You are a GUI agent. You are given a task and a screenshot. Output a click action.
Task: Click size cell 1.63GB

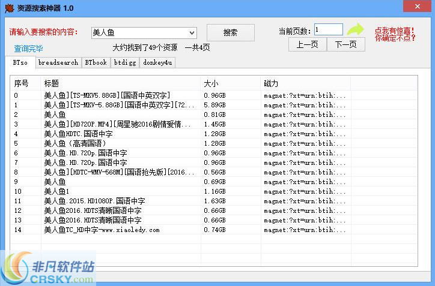click(214, 201)
